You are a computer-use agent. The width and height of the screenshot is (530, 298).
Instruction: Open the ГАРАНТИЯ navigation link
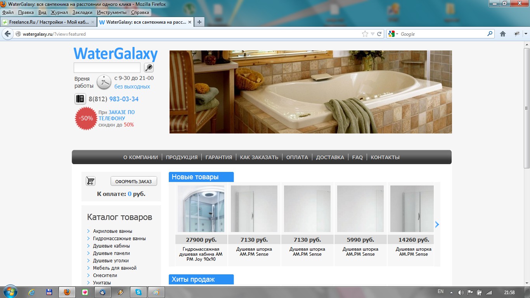point(219,157)
